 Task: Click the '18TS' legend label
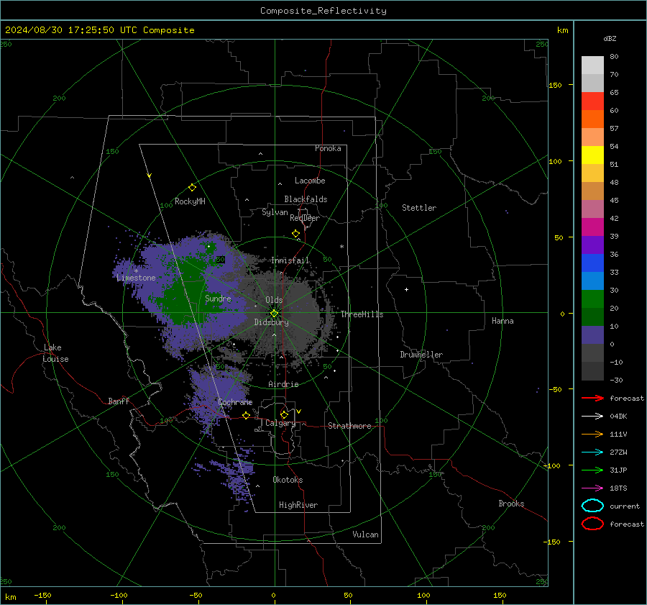[x=618, y=488]
